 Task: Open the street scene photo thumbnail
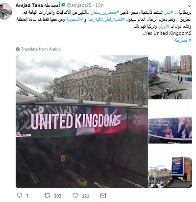[x=170, y=77]
